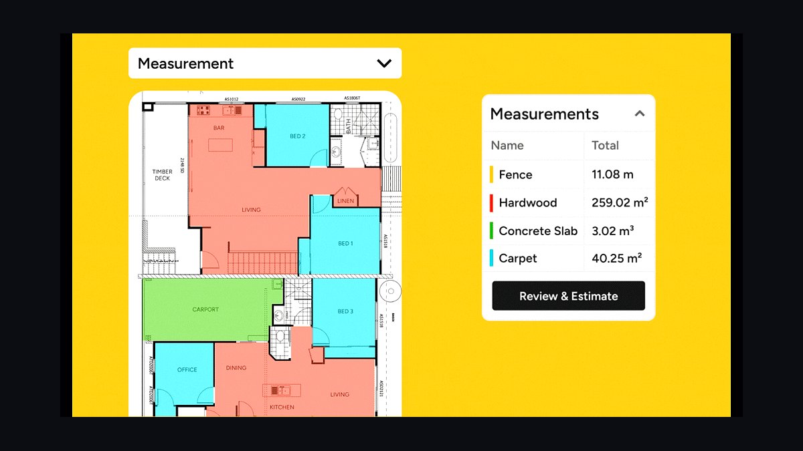This screenshot has width=803, height=451.
Task: Click the yellow Fence color swatch
Action: 492,174
